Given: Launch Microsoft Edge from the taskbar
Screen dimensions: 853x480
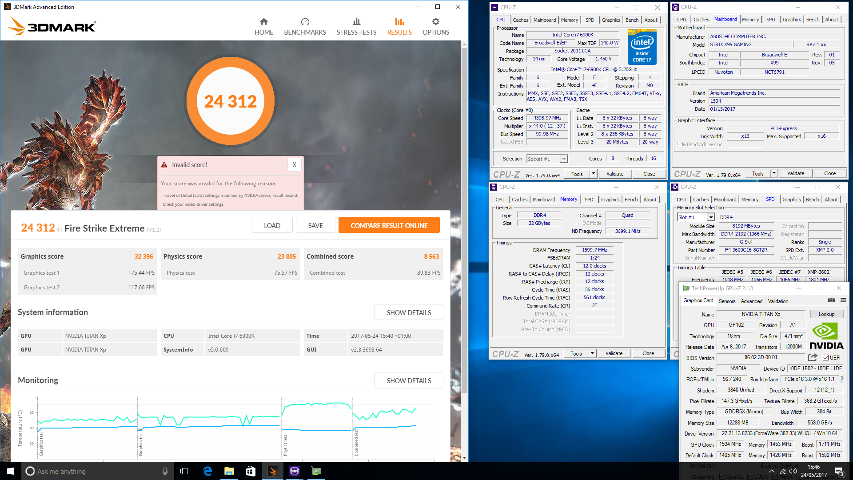Looking at the screenshot, I should click(207, 471).
